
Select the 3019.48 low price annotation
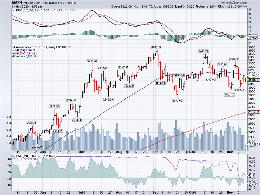click(x=240, y=90)
